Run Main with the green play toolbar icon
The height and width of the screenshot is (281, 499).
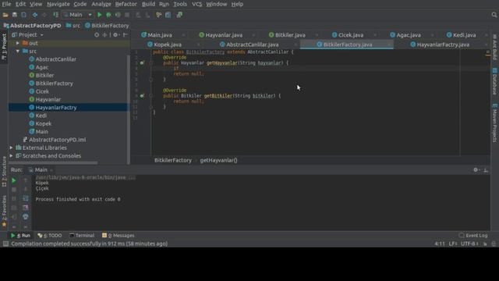click(x=99, y=15)
